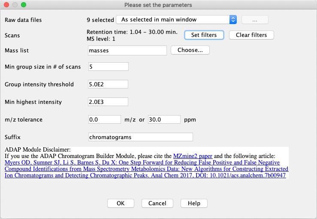The width and height of the screenshot is (317, 219).
Task: Open the raw data files selection dropdown
Action: (176, 20)
